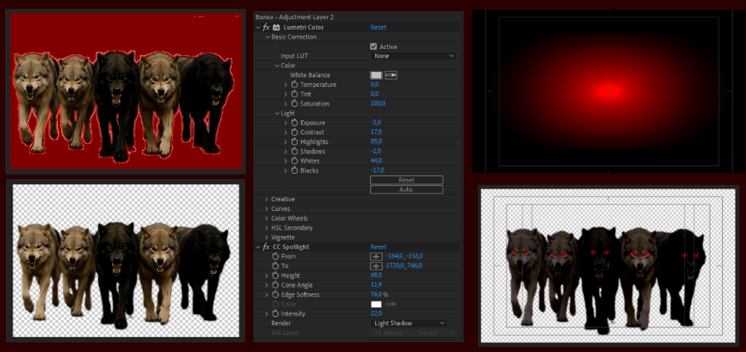Toggle the Temperature stopwatch icon
The width and height of the screenshot is (746, 352).
pos(294,85)
